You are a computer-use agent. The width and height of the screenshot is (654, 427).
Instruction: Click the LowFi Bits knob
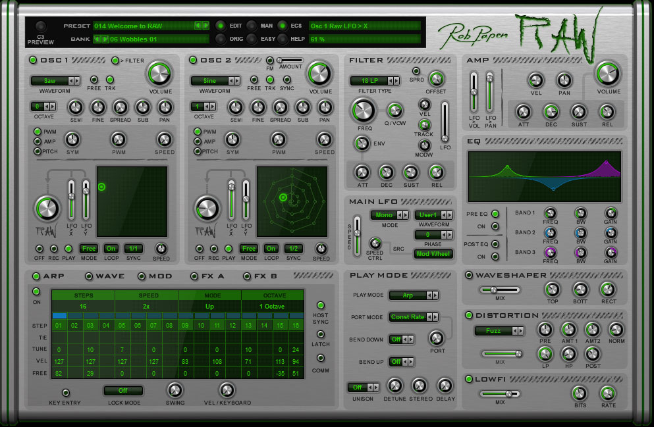click(579, 393)
